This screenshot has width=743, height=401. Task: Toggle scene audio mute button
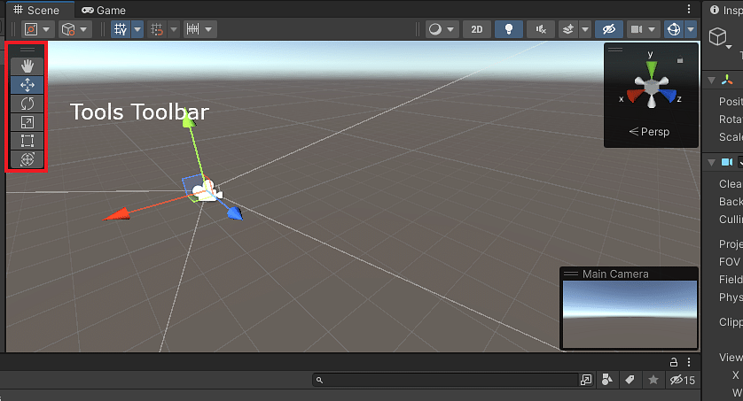pyautogui.click(x=541, y=29)
